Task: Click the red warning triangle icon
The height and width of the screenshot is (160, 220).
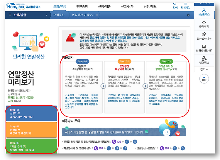Action: 70,38
